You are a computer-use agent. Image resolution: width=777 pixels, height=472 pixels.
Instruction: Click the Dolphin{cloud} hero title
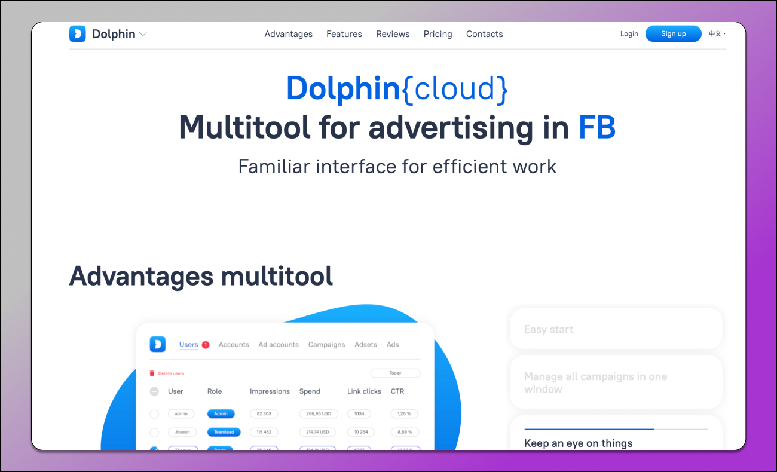pos(397,88)
